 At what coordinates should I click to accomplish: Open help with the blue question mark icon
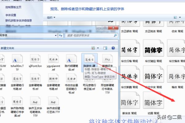click(113, 48)
